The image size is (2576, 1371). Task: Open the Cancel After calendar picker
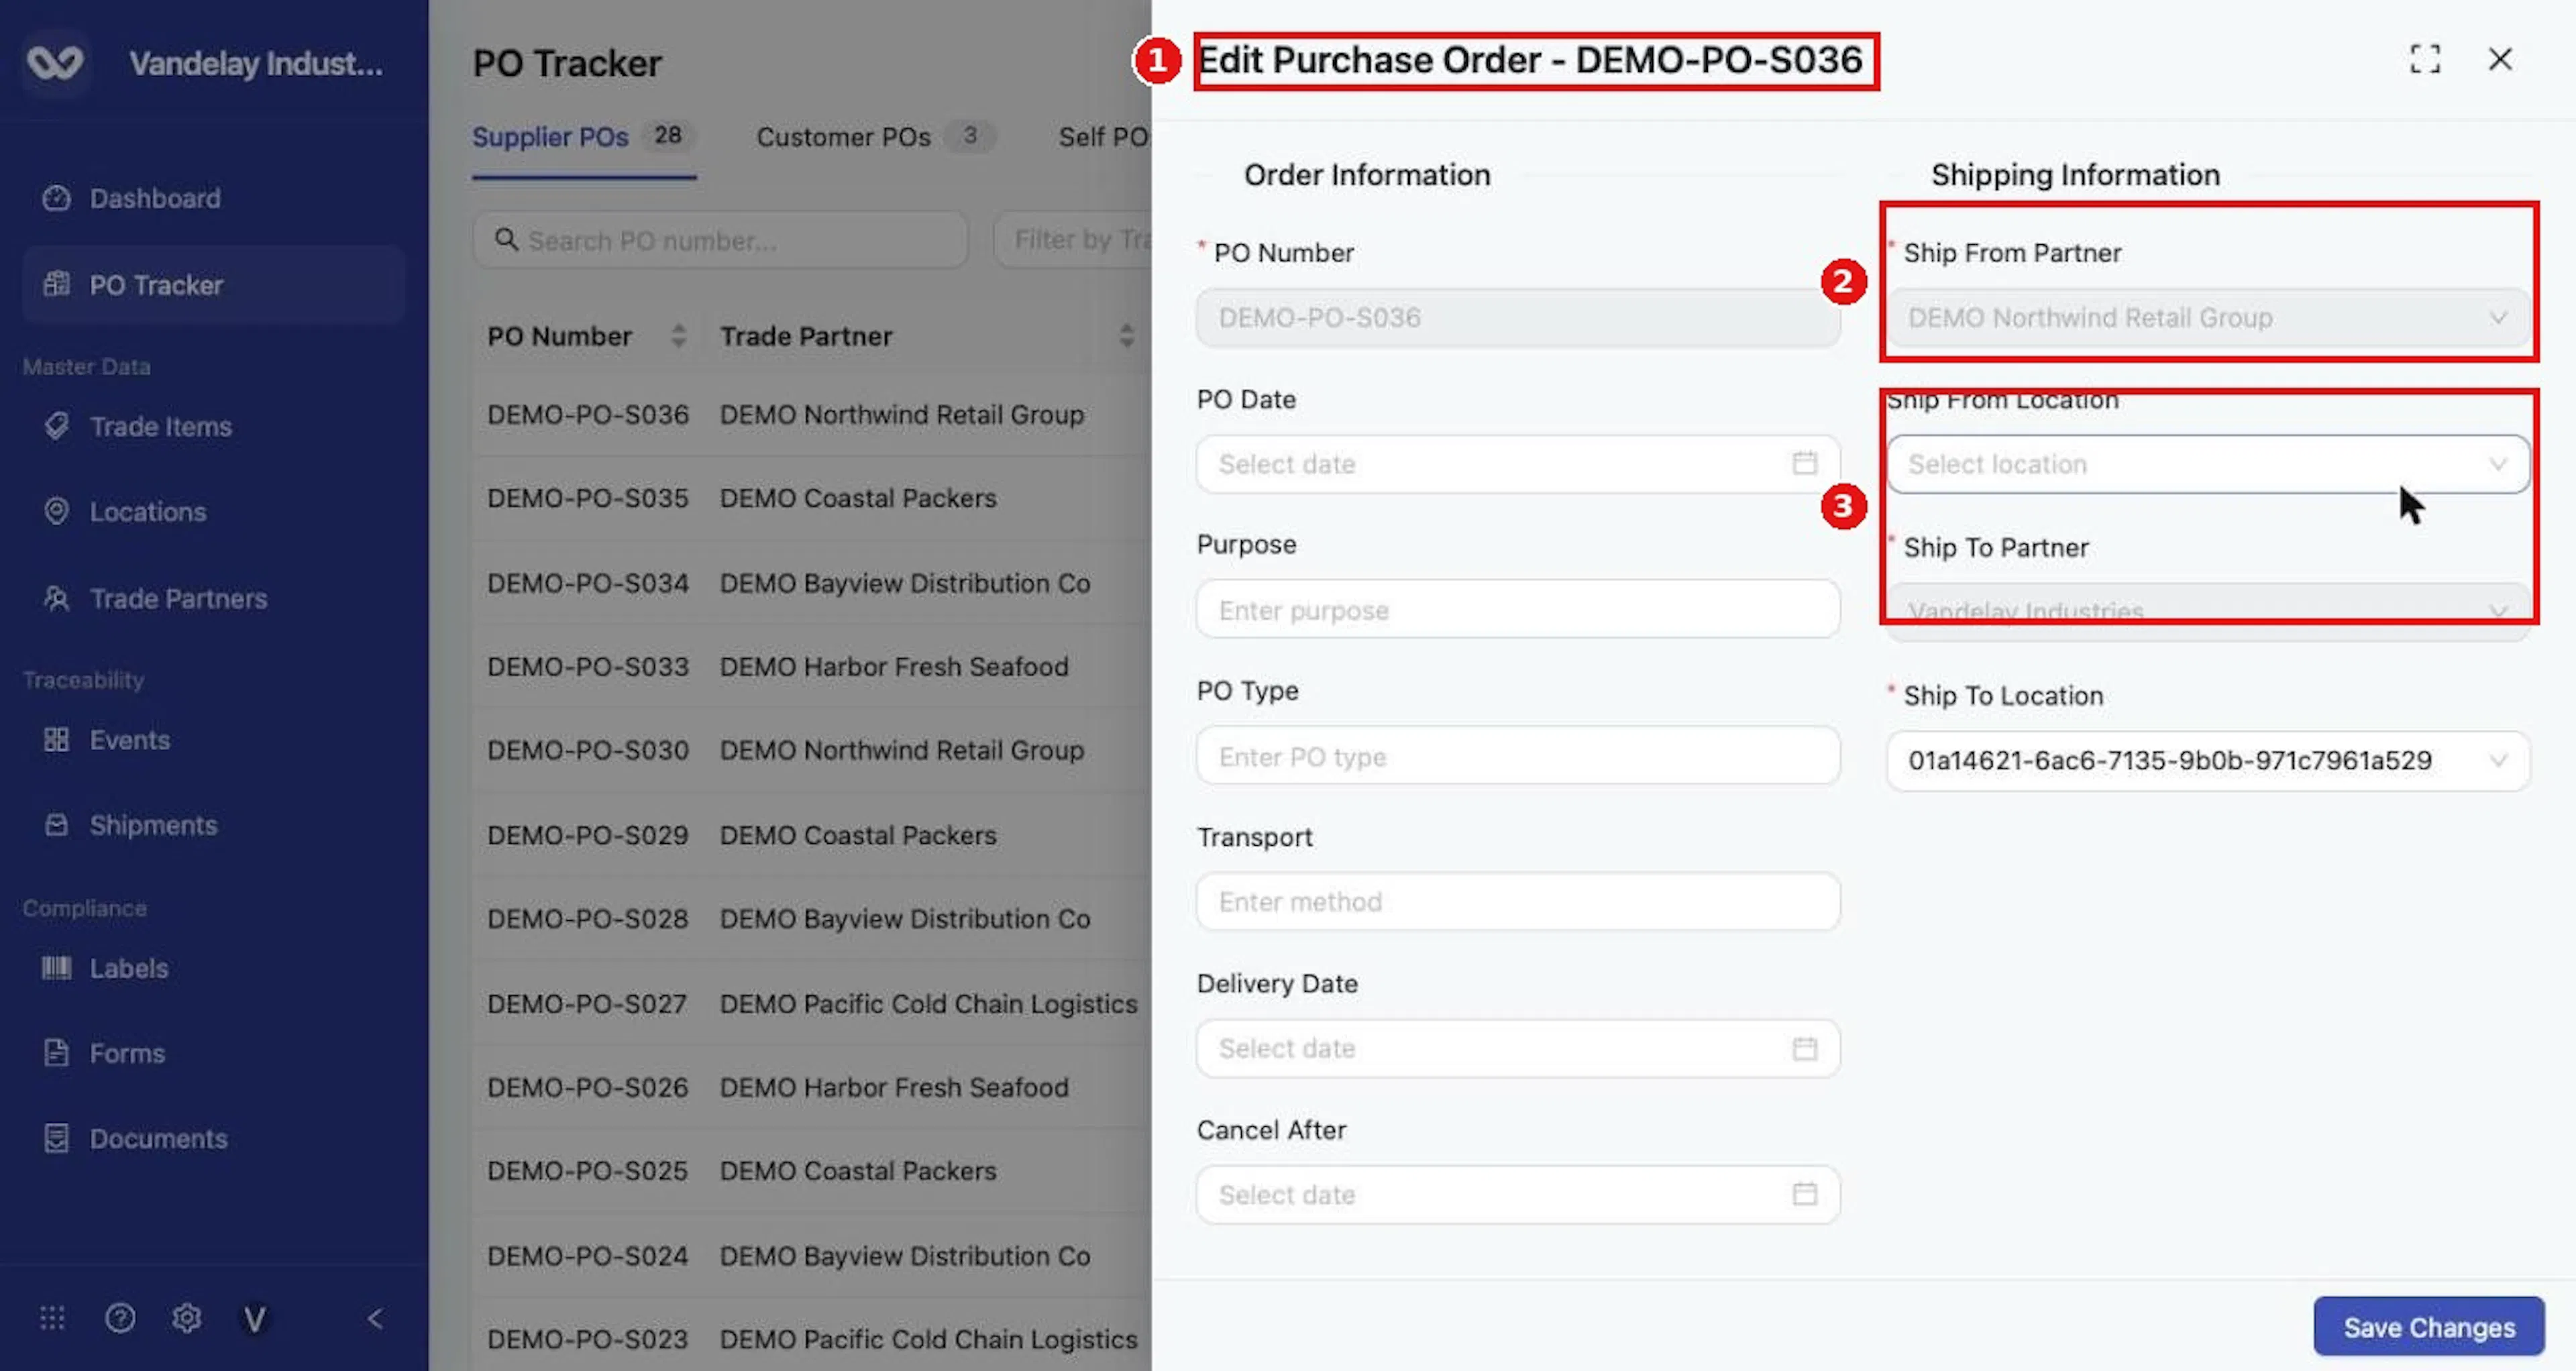point(1804,1194)
